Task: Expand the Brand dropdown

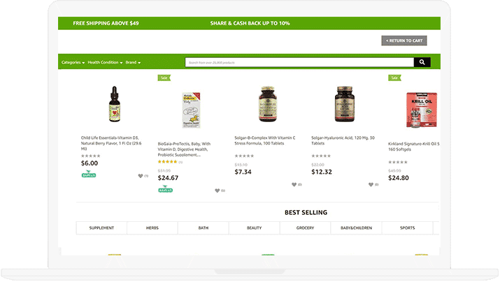Action: (133, 62)
